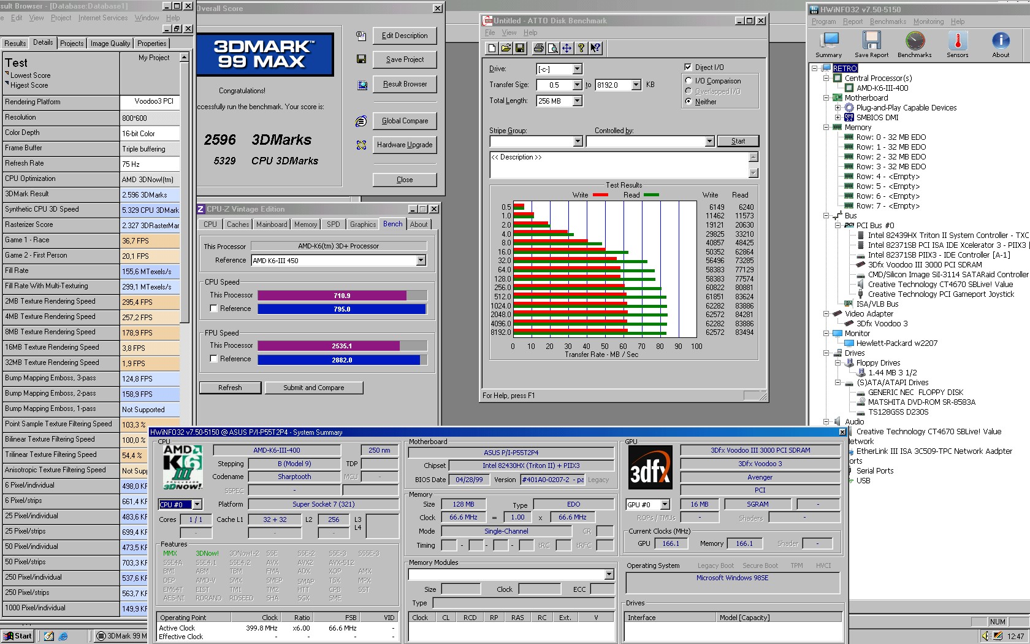Open Print Preview icon in ATTO toolbar
Screen dimensions: 1030x644
[x=553, y=48]
